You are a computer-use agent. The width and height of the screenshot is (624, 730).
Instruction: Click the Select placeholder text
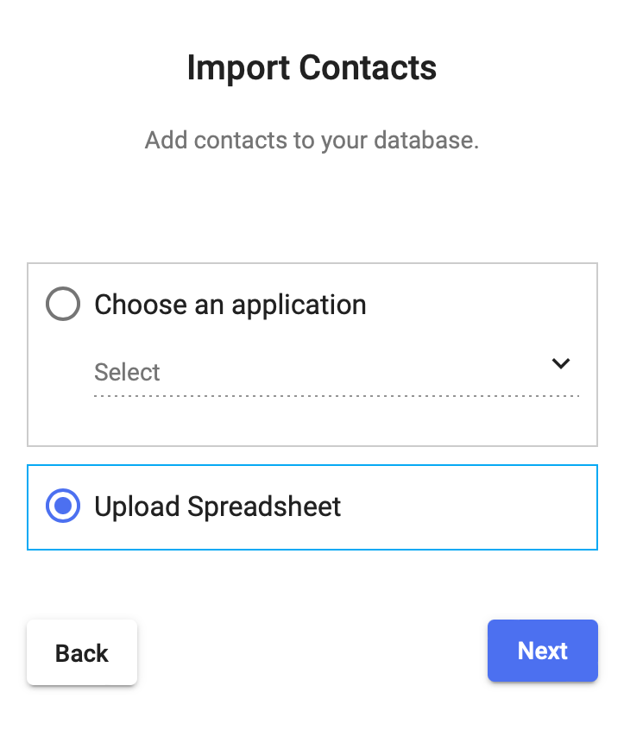tap(127, 373)
